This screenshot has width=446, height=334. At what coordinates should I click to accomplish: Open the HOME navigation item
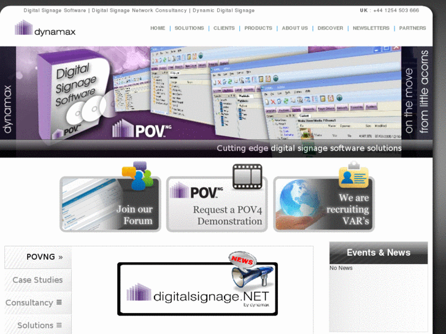pos(158,28)
